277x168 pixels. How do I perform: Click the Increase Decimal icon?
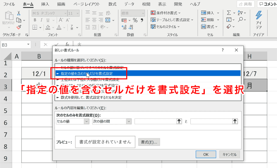[x=124, y=27]
